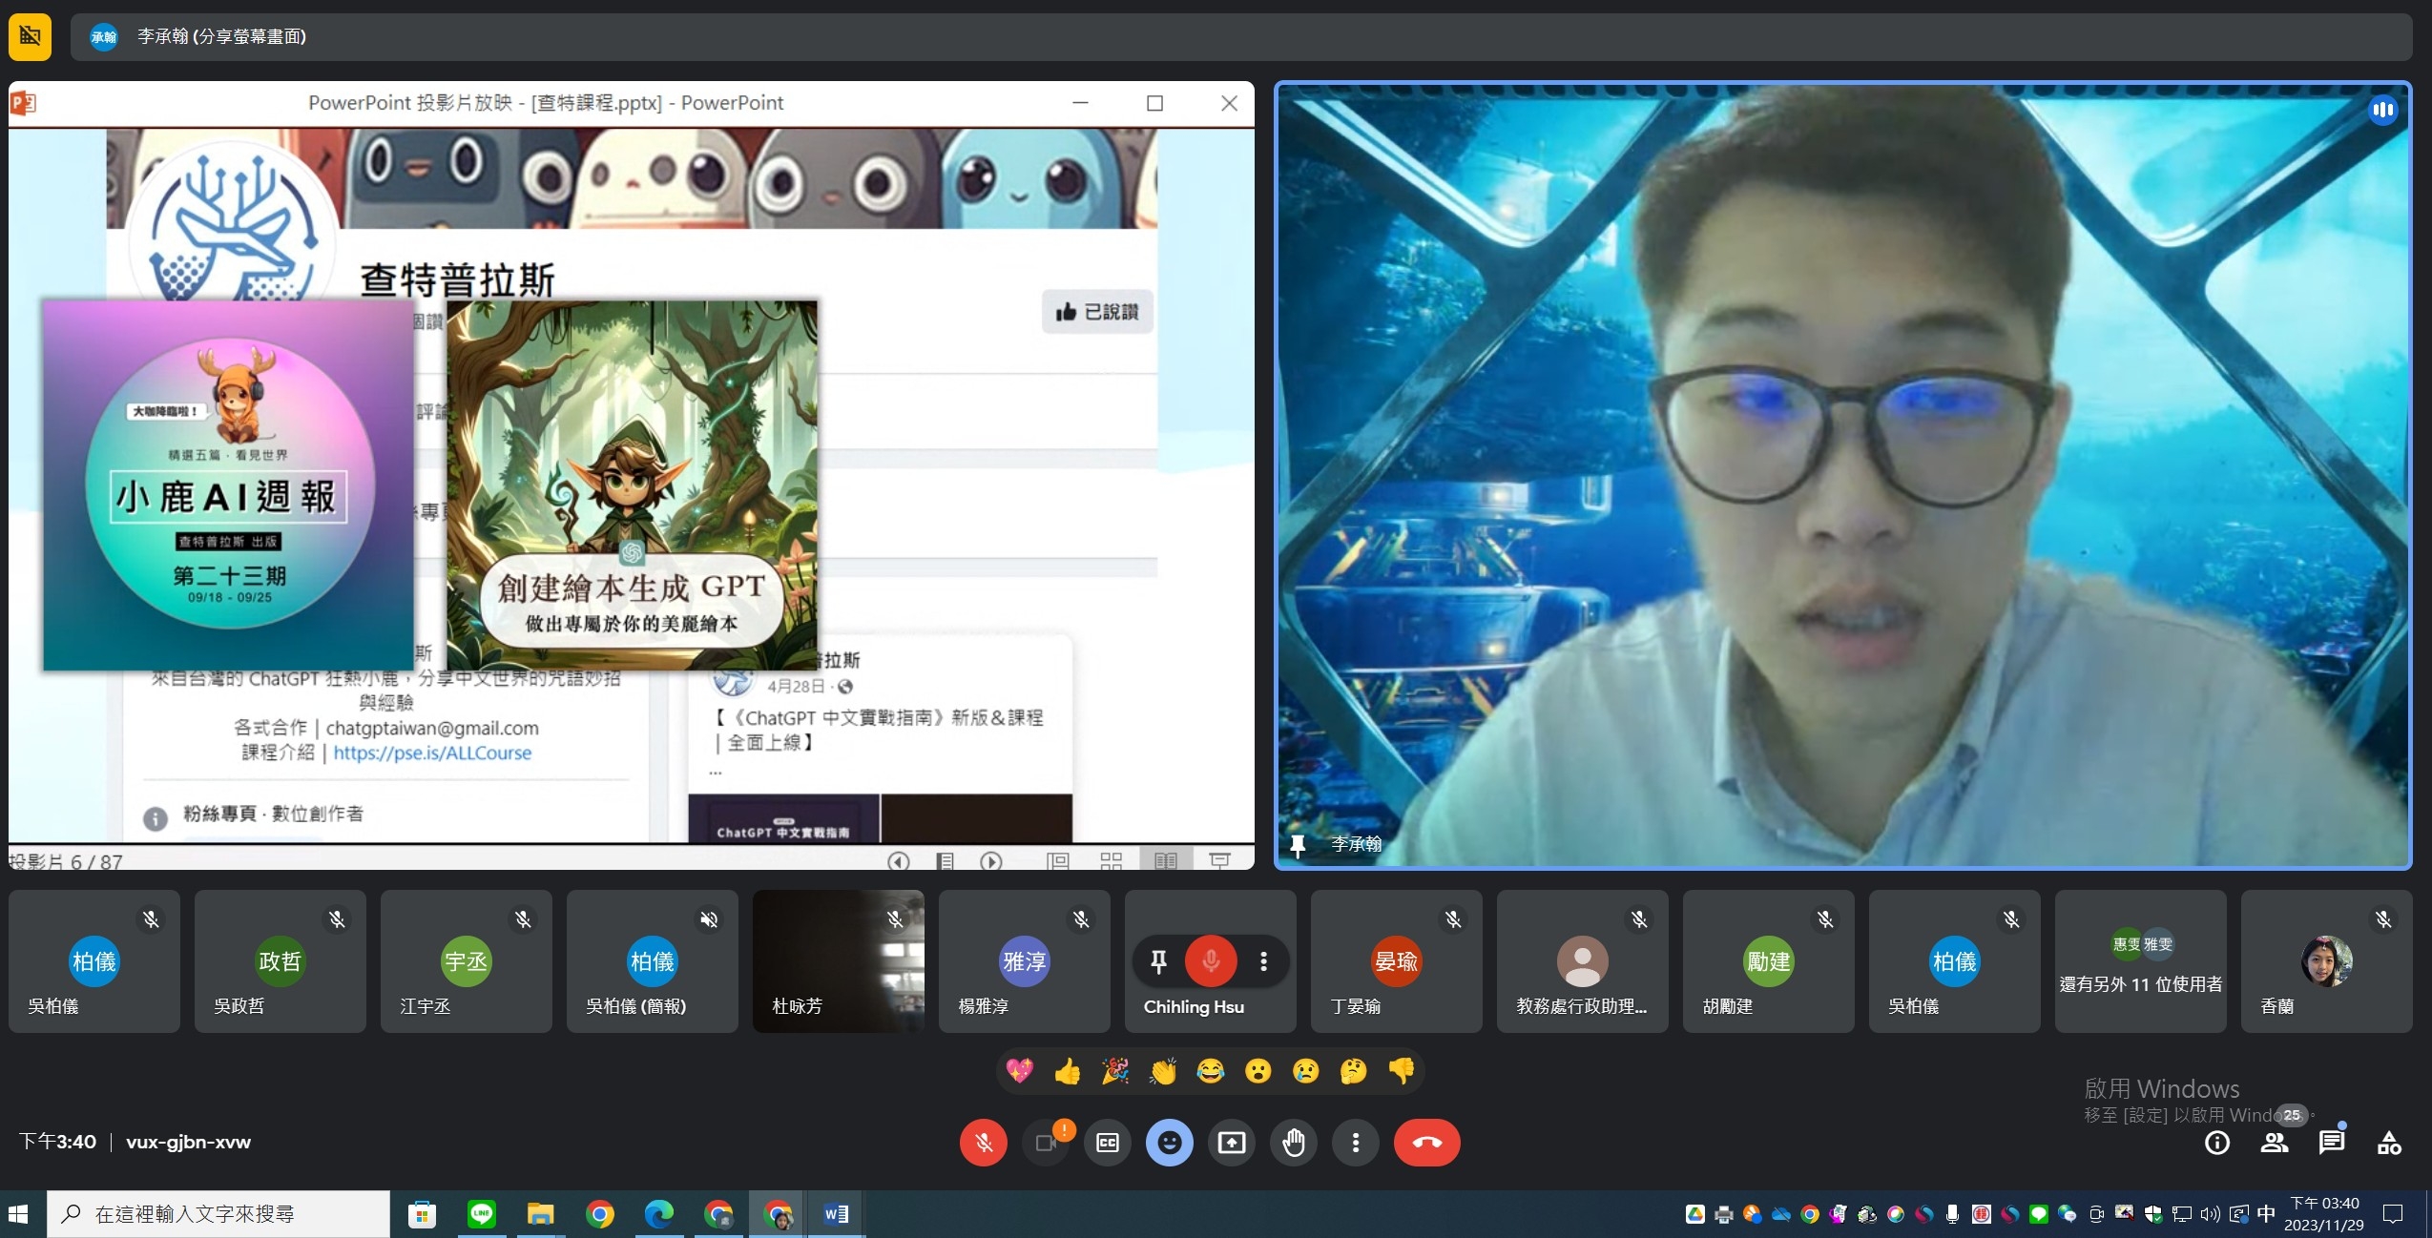Select the first 吳柏儀 participant tile
Screen dimensions: 2432x1238
click(x=94, y=961)
